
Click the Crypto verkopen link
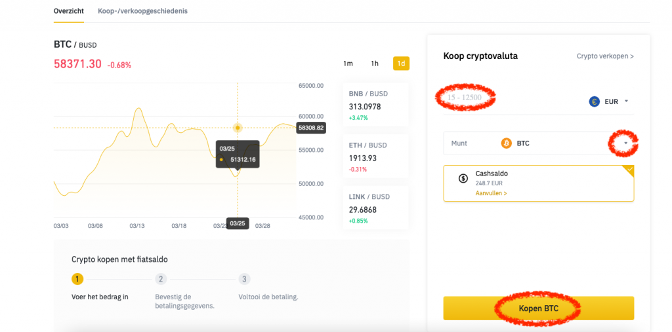(x=605, y=56)
